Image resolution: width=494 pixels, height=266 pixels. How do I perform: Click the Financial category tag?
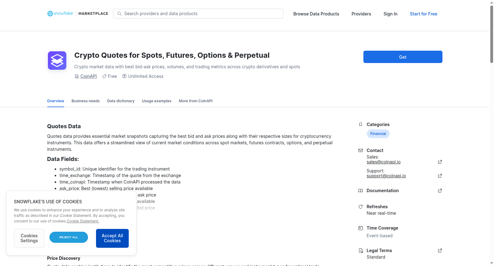pyautogui.click(x=378, y=134)
